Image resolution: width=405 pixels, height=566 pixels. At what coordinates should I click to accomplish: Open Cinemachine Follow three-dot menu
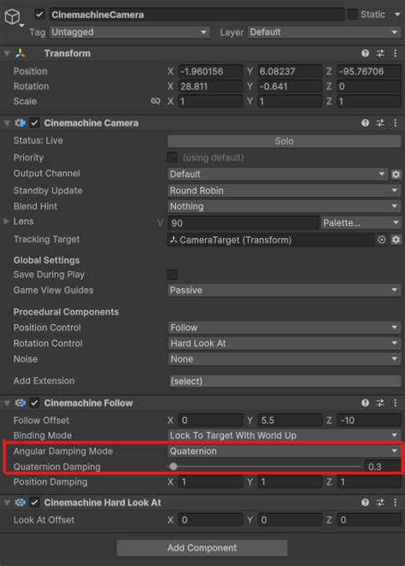pos(396,403)
